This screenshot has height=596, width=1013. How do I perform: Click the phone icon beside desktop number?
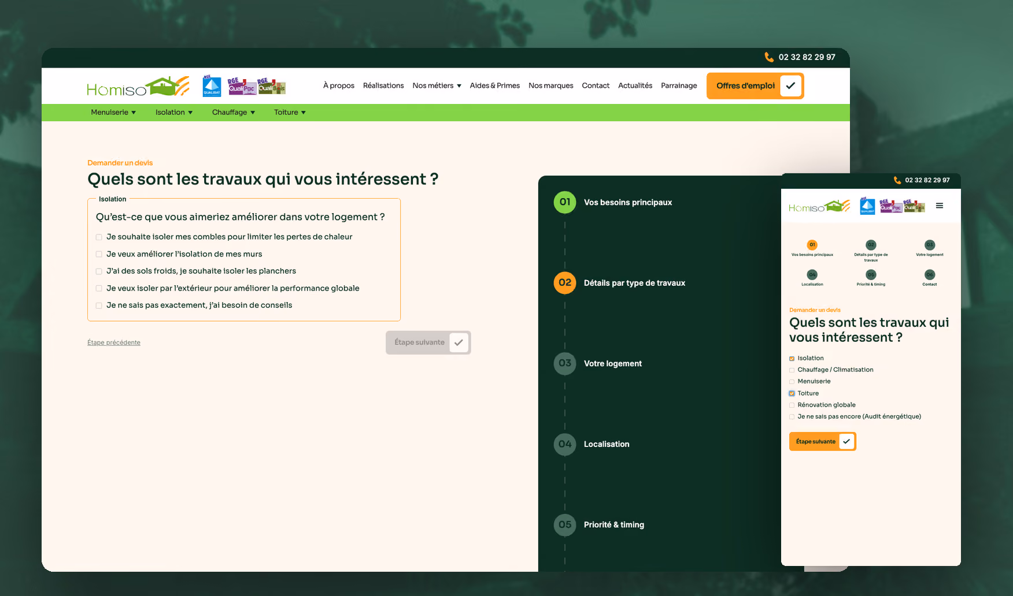pos(769,57)
